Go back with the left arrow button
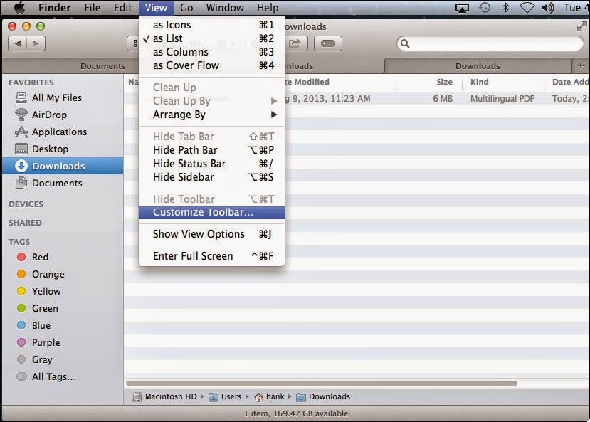This screenshot has width=590, height=422. [17, 43]
